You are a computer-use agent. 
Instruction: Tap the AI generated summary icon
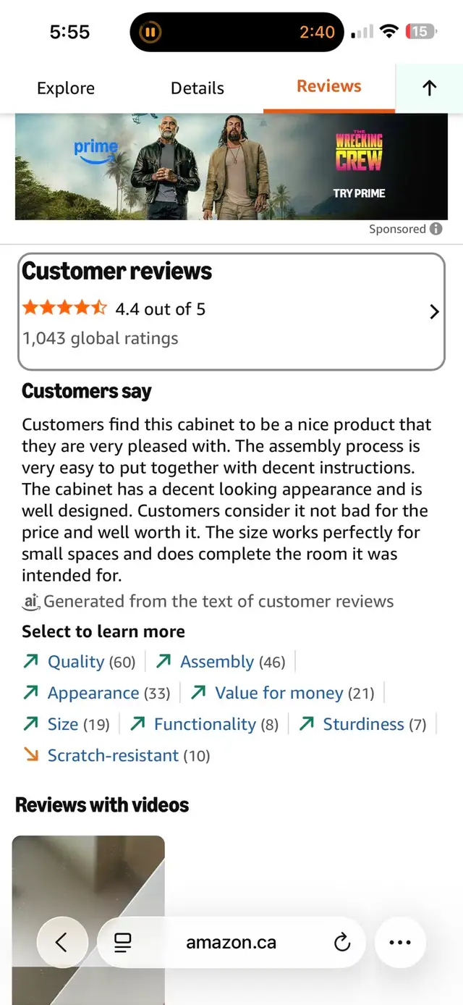(30, 601)
